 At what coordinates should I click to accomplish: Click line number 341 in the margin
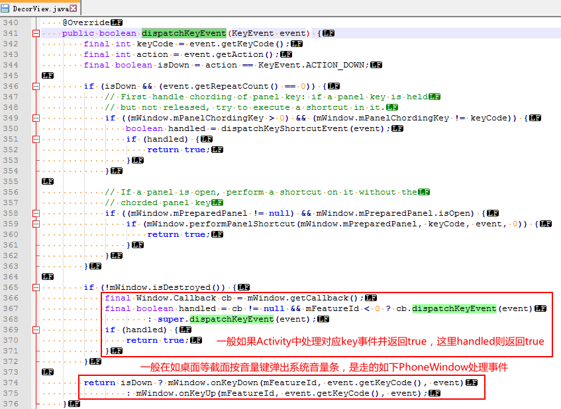click(11, 33)
